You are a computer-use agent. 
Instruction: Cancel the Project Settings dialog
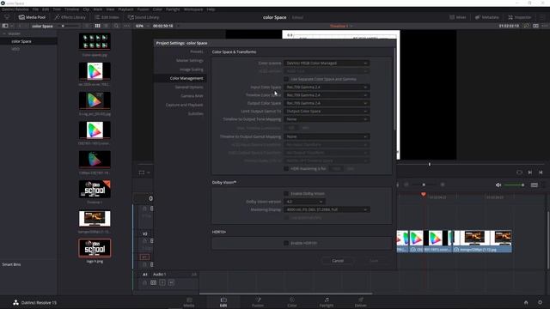click(338, 261)
